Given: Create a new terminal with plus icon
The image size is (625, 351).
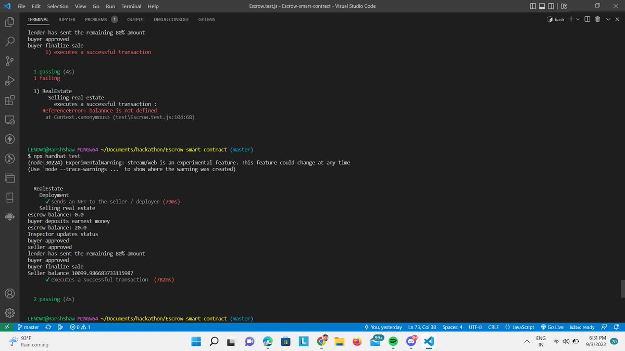Looking at the screenshot, I should pyautogui.click(x=571, y=19).
